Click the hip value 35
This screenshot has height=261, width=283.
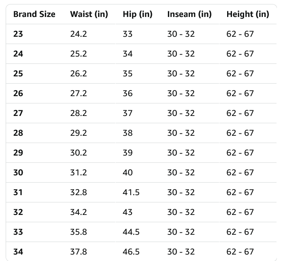point(128,74)
